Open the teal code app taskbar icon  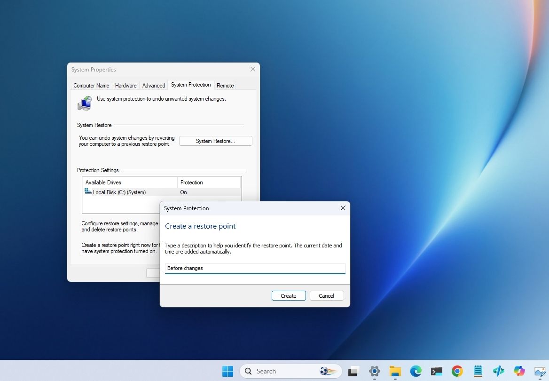coord(499,371)
